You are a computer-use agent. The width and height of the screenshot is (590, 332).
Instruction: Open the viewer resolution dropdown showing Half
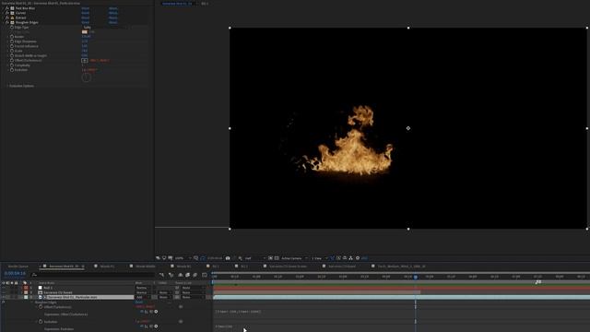click(x=254, y=258)
